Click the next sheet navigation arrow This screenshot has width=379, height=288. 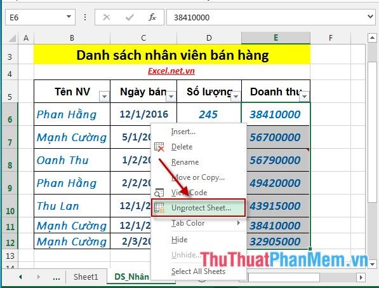(39, 277)
